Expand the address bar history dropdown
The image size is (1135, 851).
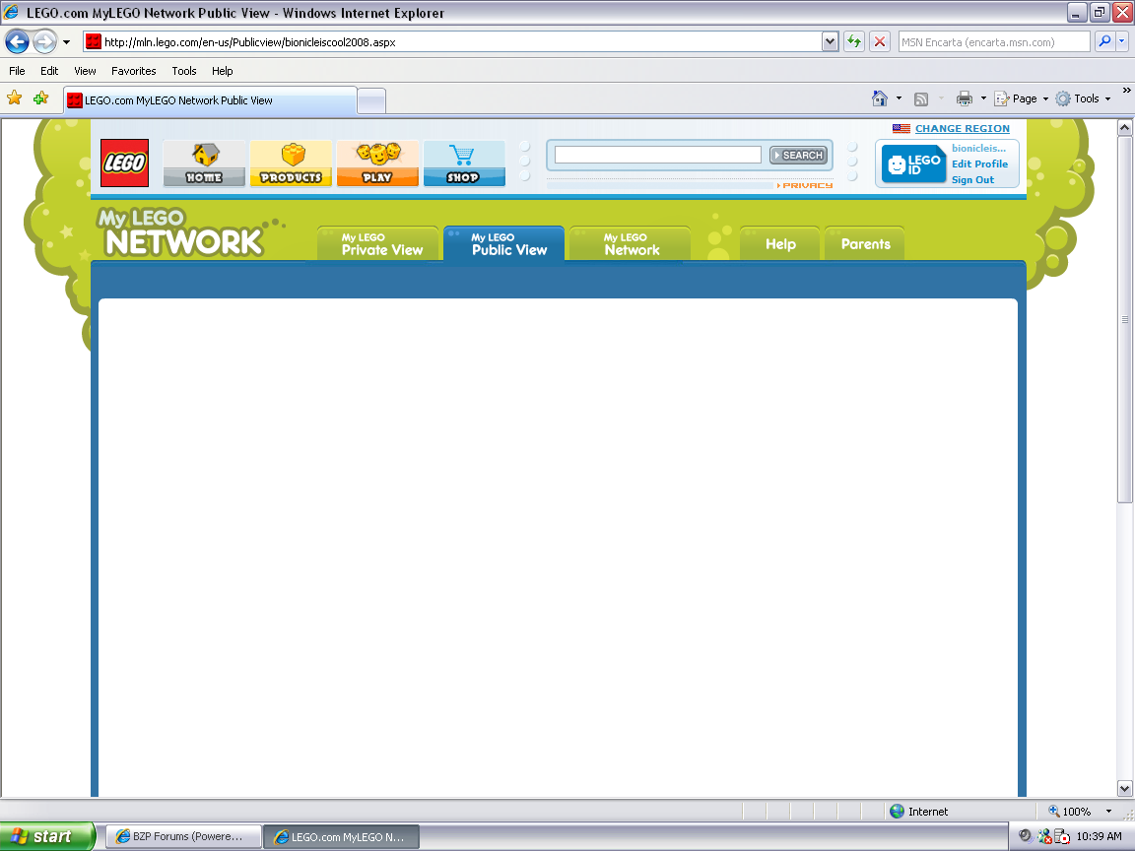[831, 42]
